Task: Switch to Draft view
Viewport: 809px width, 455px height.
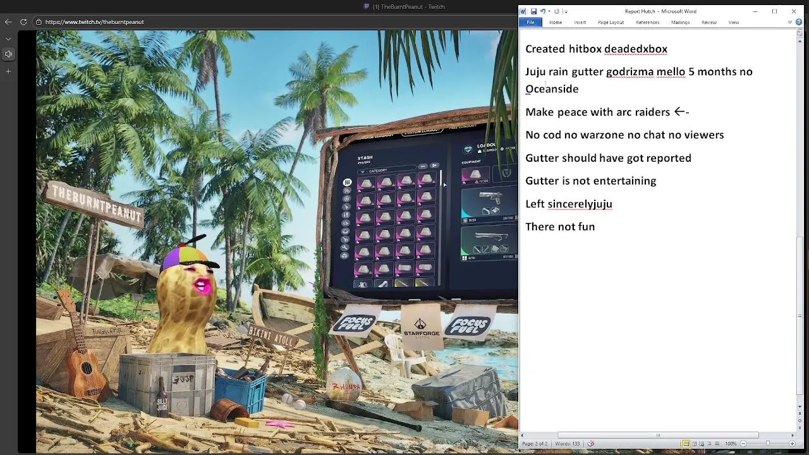Action: (717, 444)
